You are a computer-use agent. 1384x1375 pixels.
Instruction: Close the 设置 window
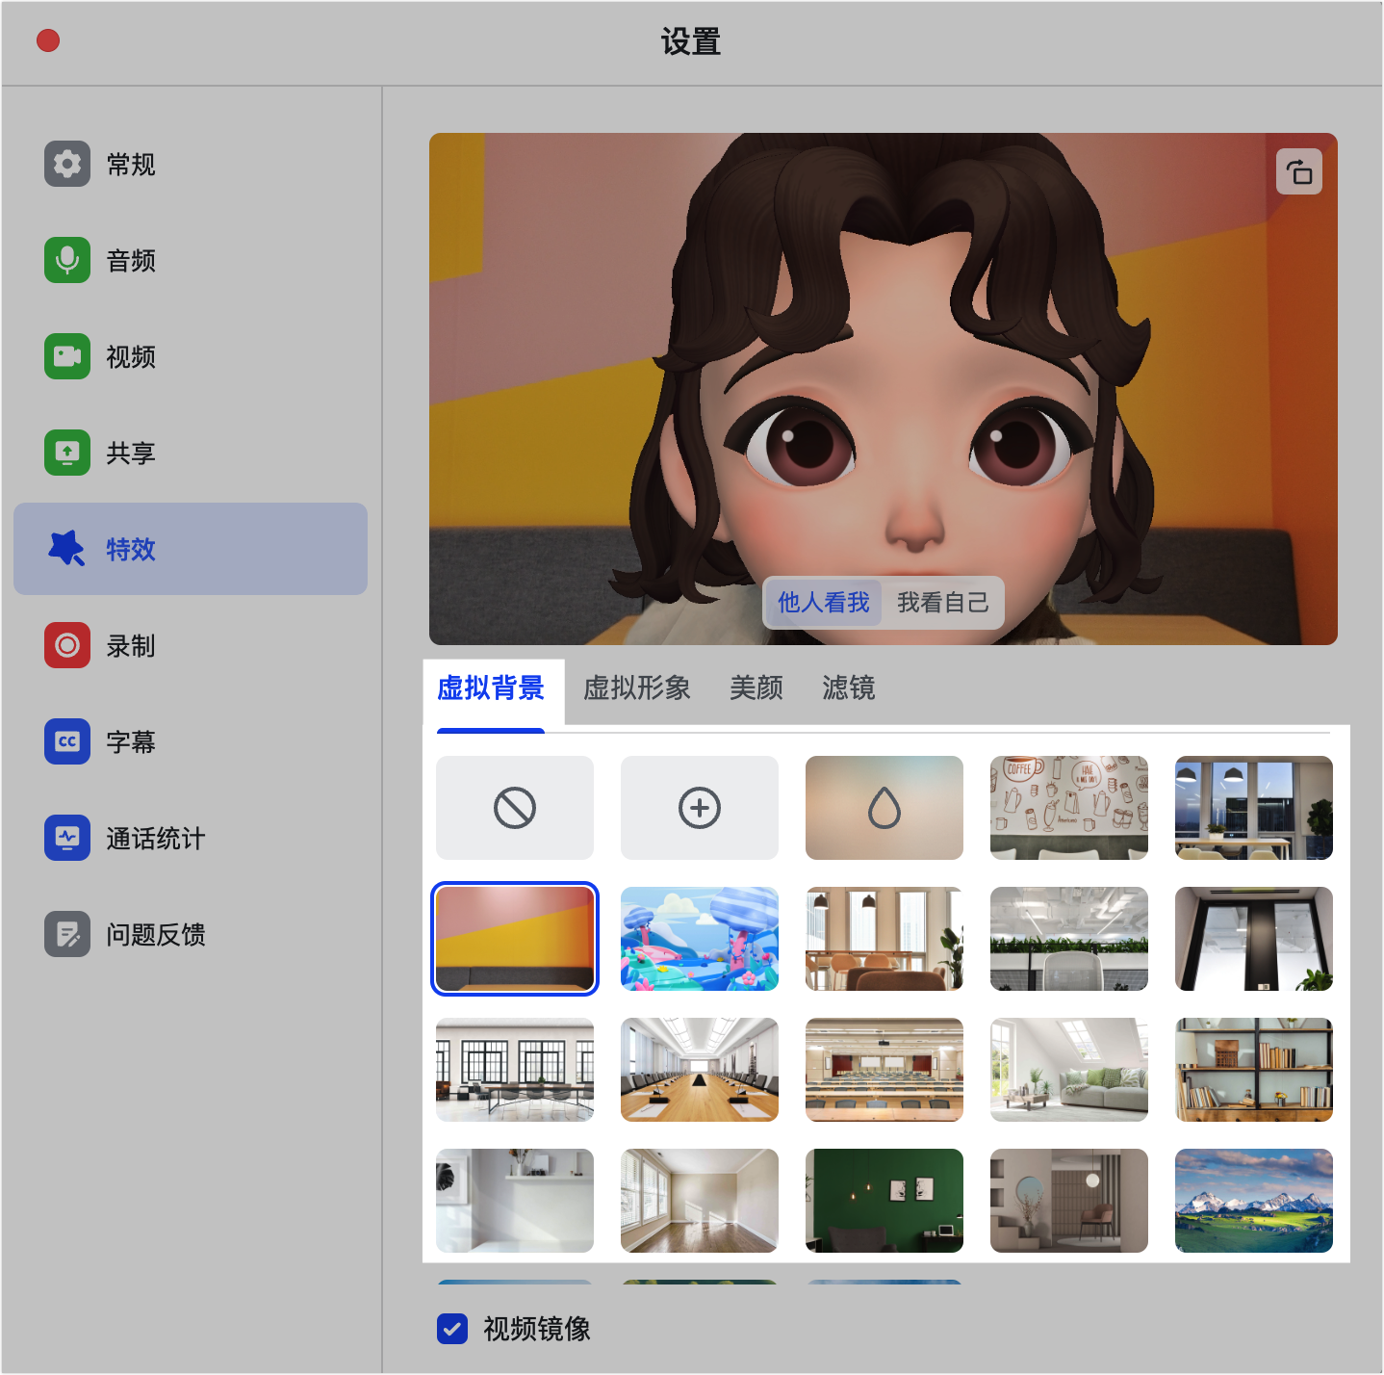pos(48,40)
